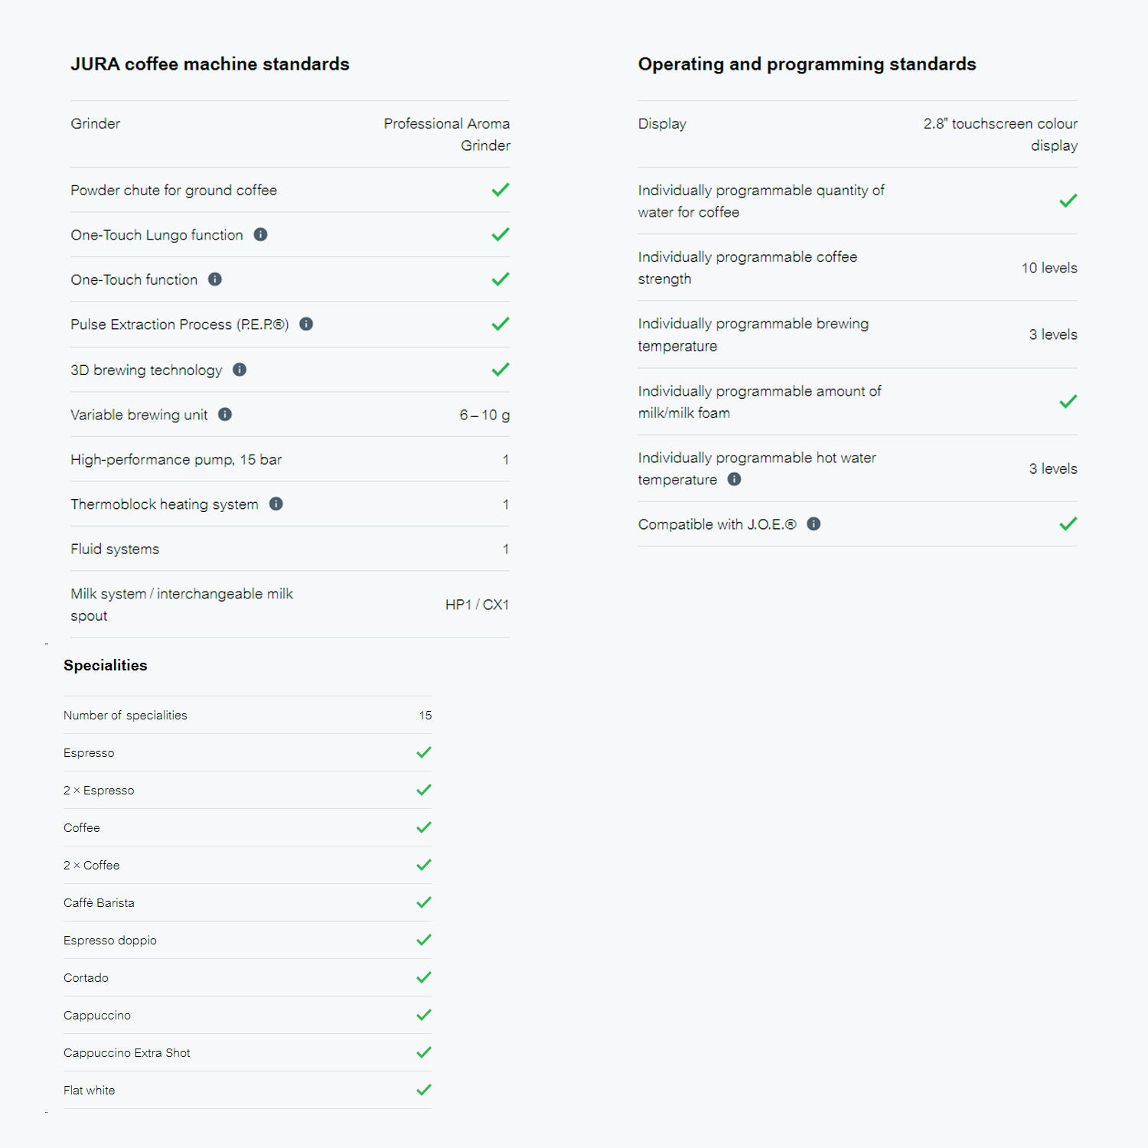Click checkmark for programmable milk foam amount

pyautogui.click(x=1068, y=402)
